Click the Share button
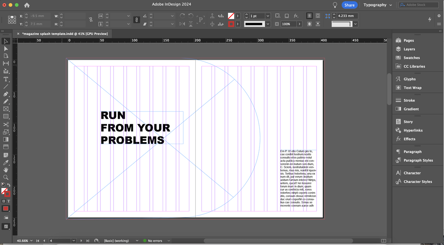444x245 pixels. click(350, 5)
